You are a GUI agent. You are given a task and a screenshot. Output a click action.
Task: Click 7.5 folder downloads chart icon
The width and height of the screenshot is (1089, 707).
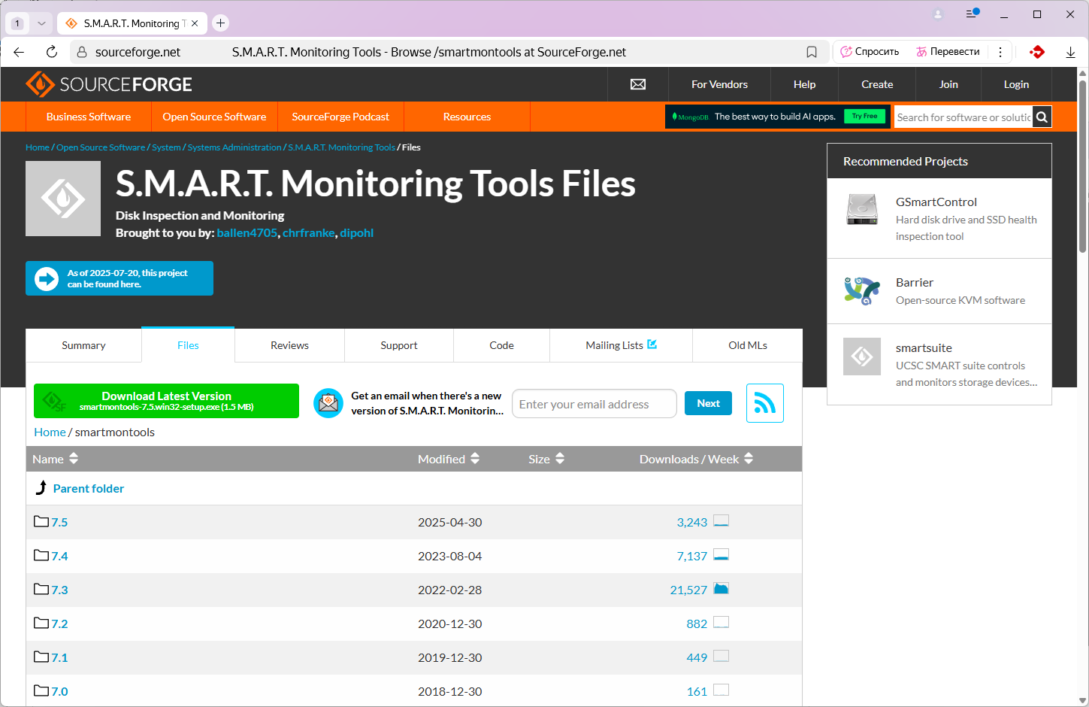tap(721, 521)
